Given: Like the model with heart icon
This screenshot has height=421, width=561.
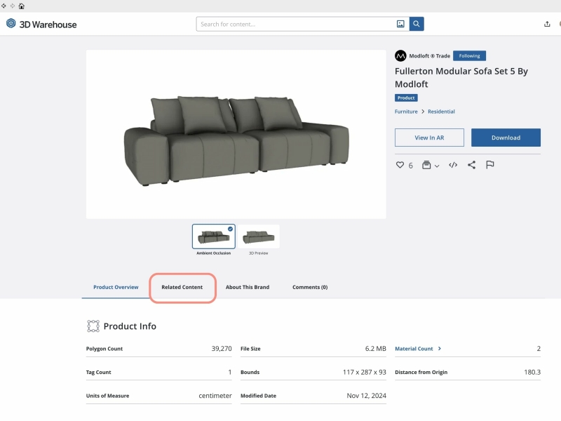Looking at the screenshot, I should click(x=400, y=165).
